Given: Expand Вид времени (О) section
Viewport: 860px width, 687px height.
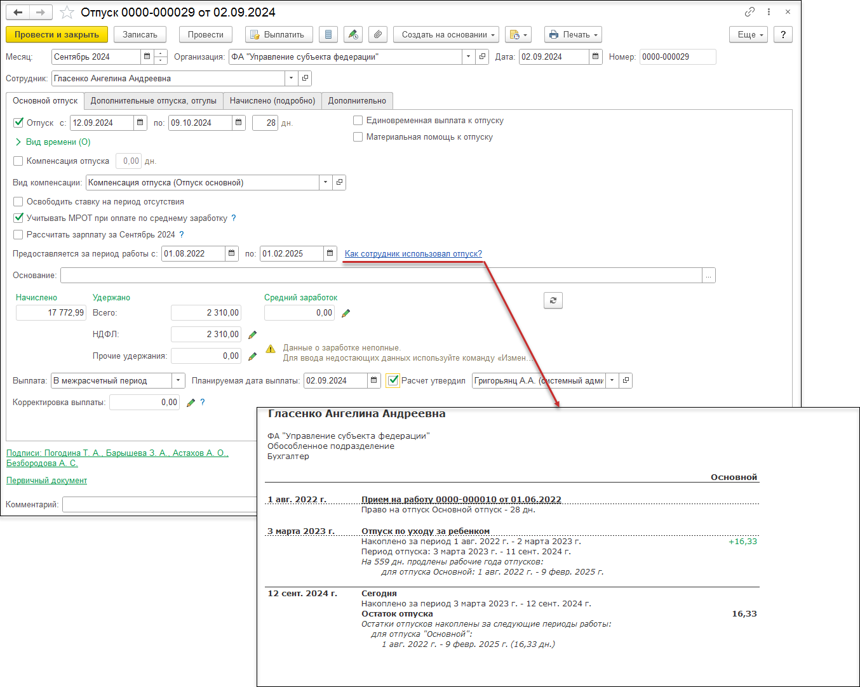Looking at the screenshot, I should click(x=52, y=142).
